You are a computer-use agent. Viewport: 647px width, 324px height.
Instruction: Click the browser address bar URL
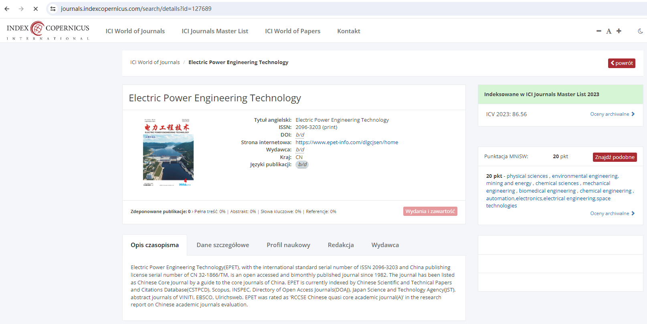(136, 9)
